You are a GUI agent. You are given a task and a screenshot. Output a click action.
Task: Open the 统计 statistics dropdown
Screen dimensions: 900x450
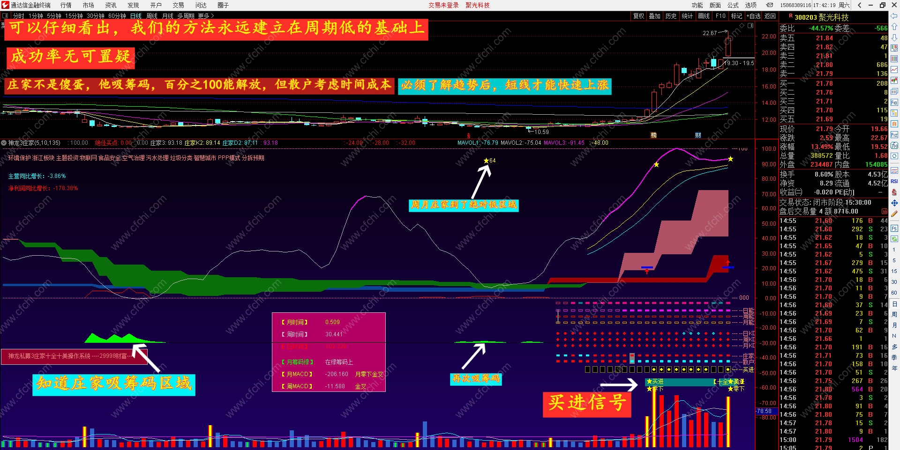pyautogui.click(x=687, y=16)
